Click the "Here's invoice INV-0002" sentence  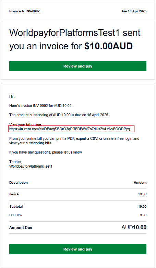(x=41, y=106)
